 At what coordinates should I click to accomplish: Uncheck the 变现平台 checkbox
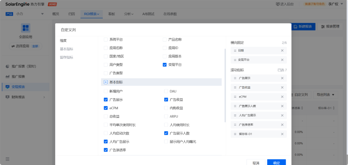click(165, 65)
